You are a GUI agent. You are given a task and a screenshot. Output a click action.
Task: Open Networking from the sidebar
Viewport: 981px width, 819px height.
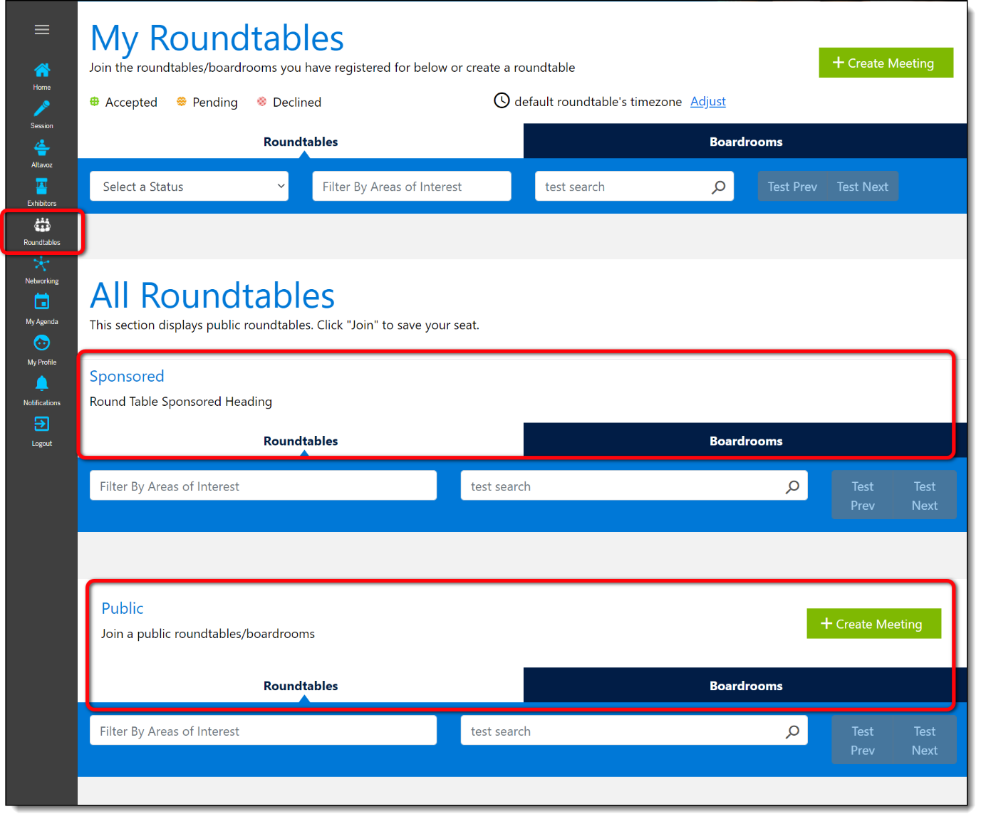42,265
